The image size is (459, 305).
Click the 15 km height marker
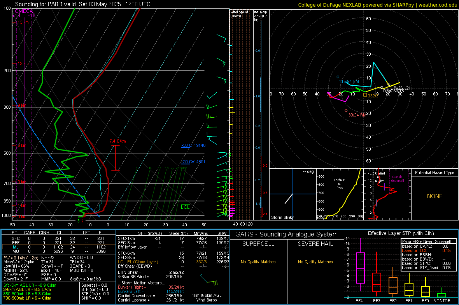(23, 22)
